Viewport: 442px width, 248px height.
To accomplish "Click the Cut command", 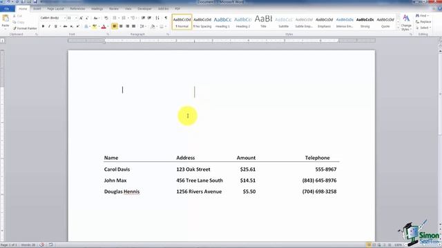I will pyautogui.click(x=17, y=17).
